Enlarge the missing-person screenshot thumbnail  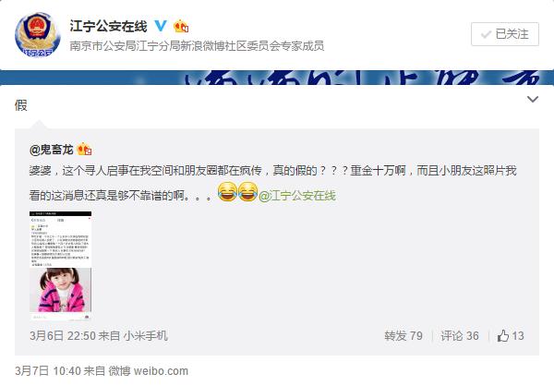(x=60, y=266)
